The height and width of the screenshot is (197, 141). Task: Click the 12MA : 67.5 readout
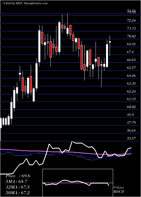coord(17,187)
